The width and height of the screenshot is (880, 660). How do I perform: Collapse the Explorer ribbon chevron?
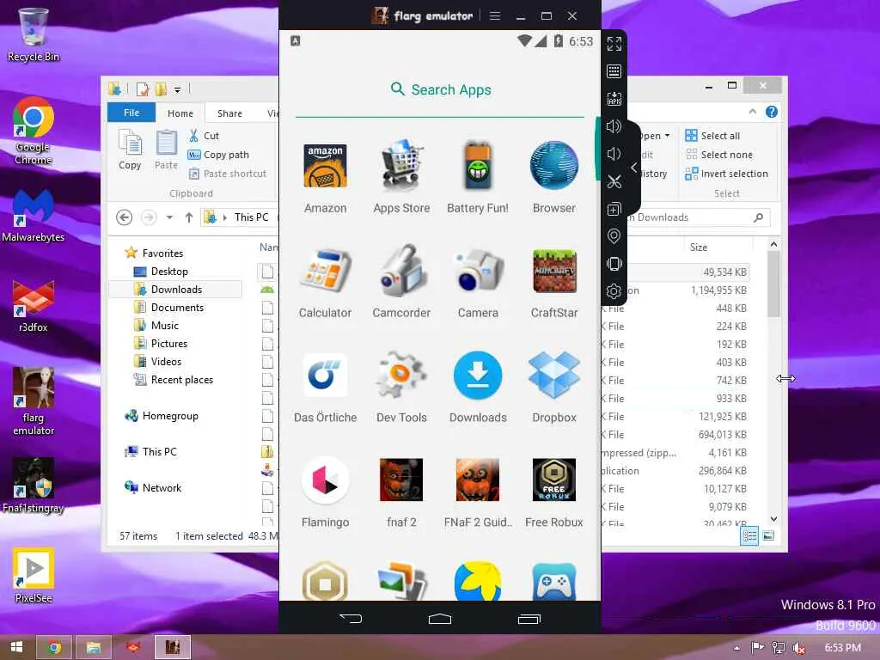pos(752,112)
